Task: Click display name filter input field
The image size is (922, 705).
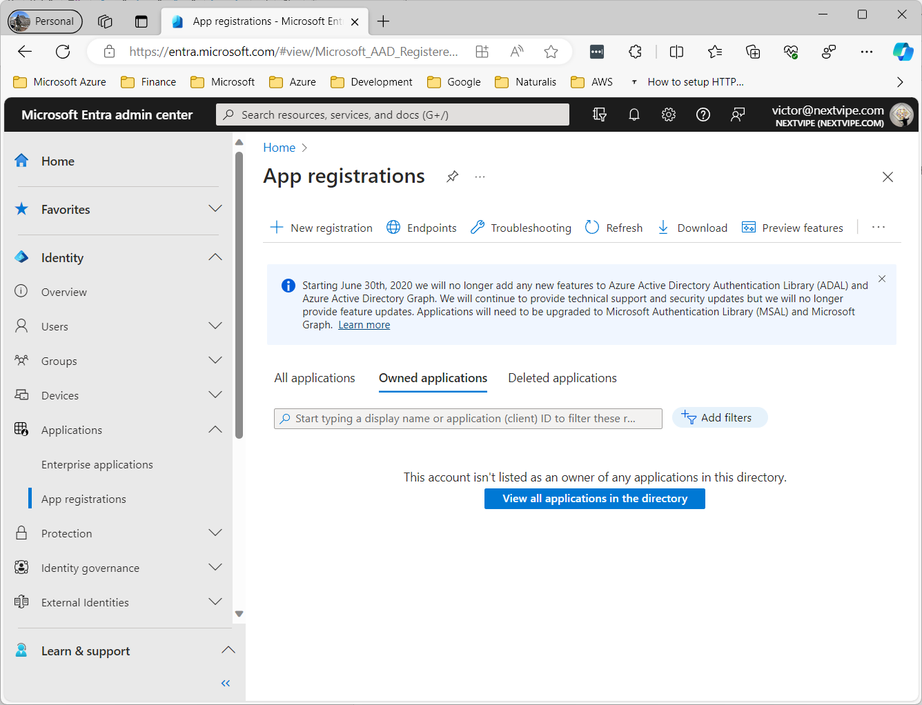Action: 468,419
